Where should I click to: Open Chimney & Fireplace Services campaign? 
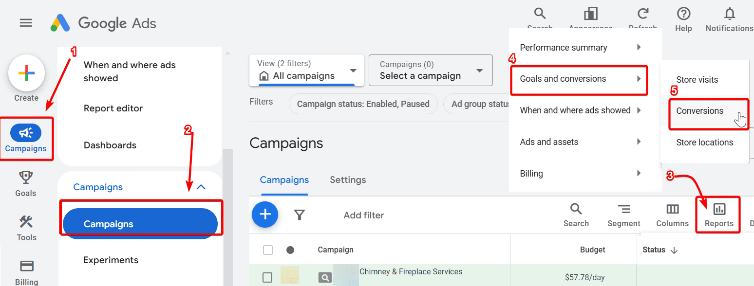(x=411, y=272)
